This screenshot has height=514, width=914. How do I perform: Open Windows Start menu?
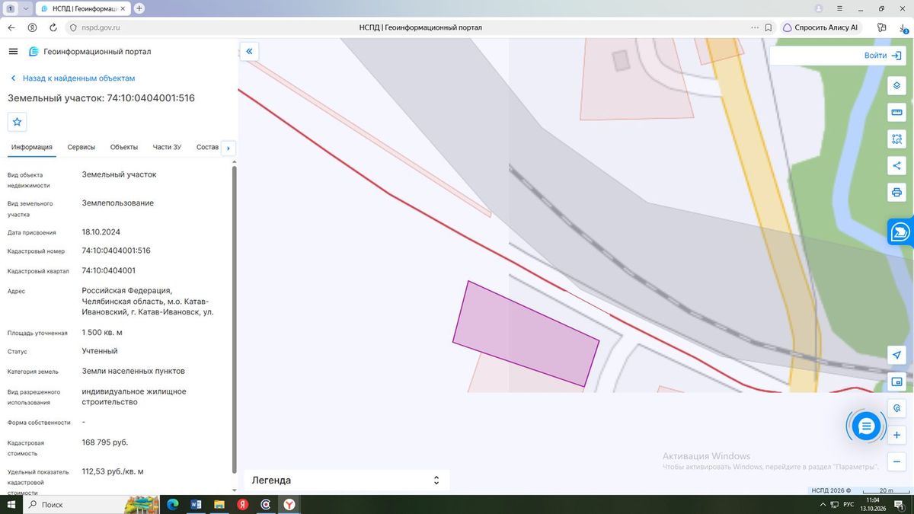pyautogui.click(x=11, y=504)
